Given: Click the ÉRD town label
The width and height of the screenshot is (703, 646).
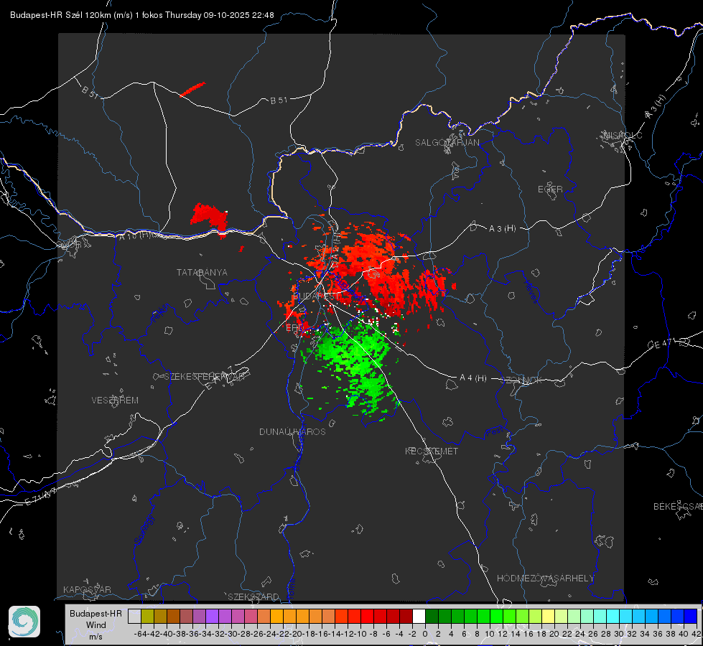Looking at the screenshot, I should coord(294,328).
